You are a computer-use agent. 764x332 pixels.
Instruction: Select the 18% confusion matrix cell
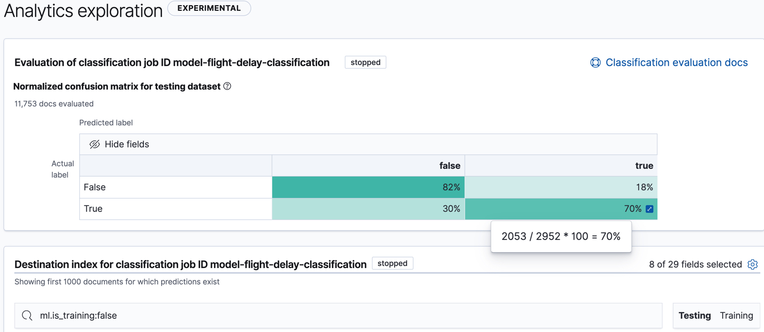(x=560, y=187)
